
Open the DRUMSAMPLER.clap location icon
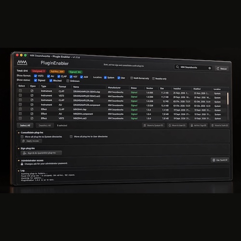pos(32,100)
